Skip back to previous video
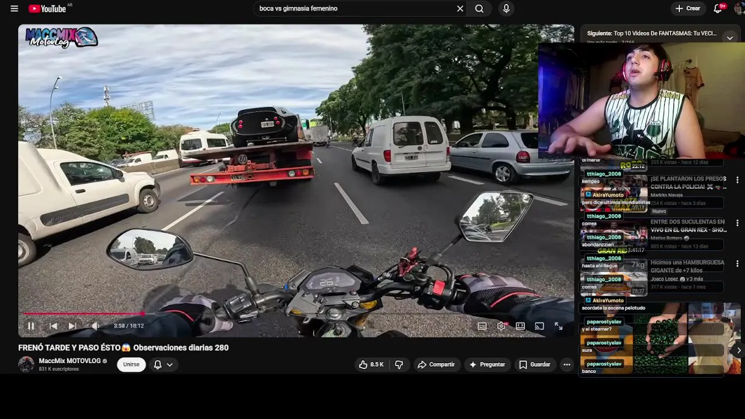745x419 pixels. [53, 326]
